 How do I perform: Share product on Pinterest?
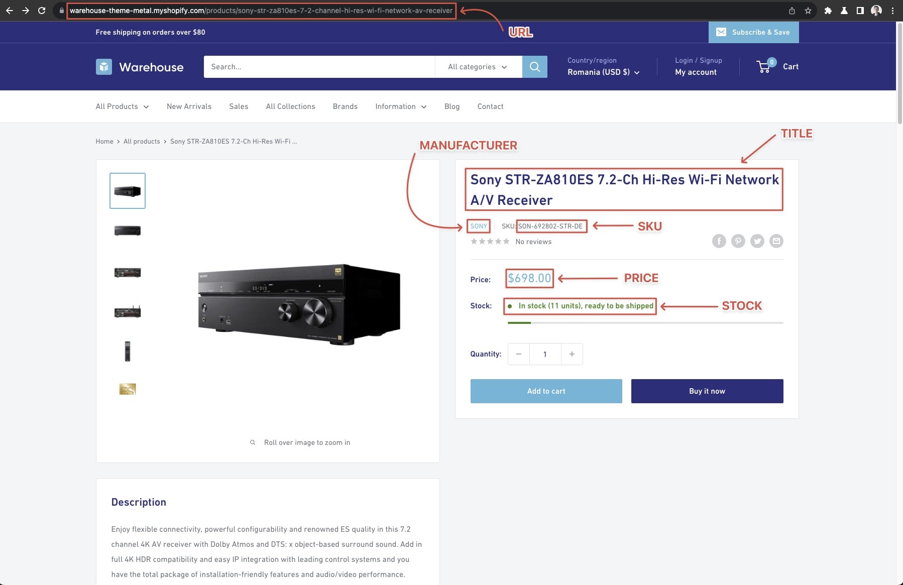(738, 242)
